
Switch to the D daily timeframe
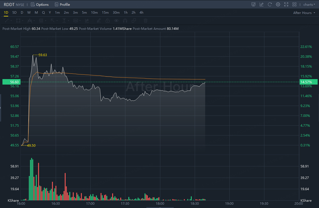coord(22,13)
